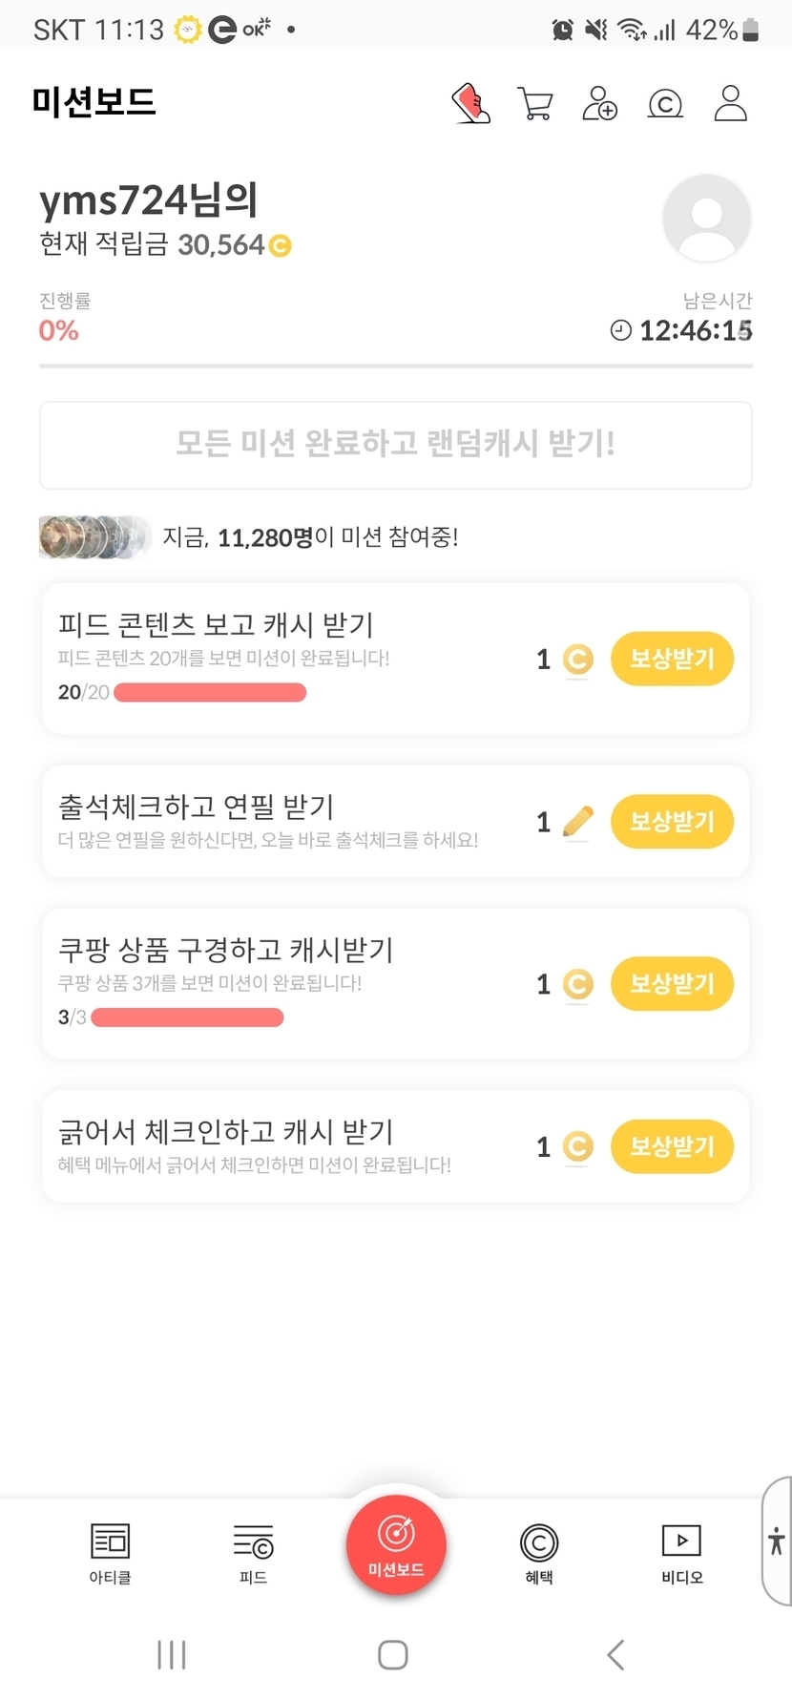Open the 혜택 tab
The image size is (792, 1699).
pyautogui.click(x=539, y=1553)
